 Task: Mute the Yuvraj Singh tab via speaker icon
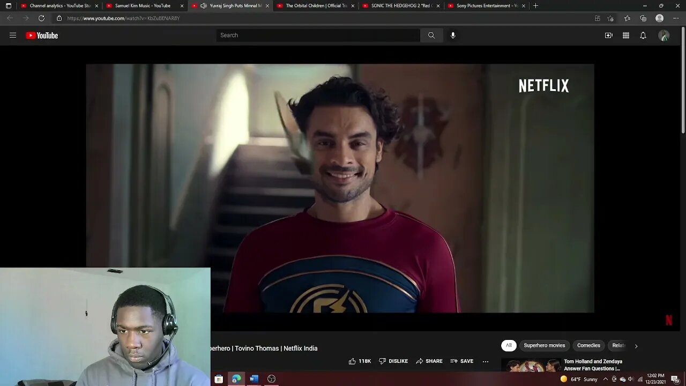204,6
